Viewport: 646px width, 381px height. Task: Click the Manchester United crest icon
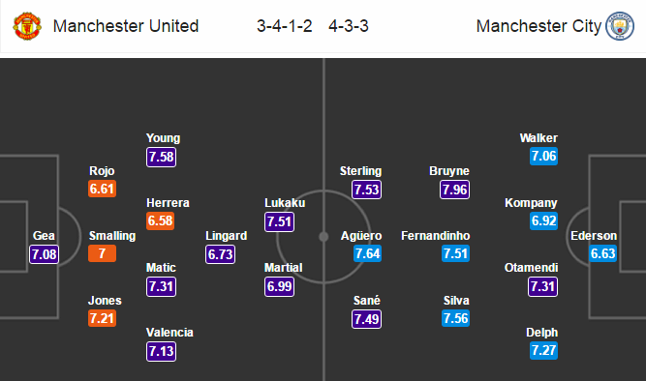coord(27,26)
